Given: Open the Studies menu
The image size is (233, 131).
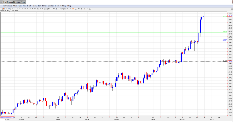Looking at the screenshot, I should click(51, 6).
